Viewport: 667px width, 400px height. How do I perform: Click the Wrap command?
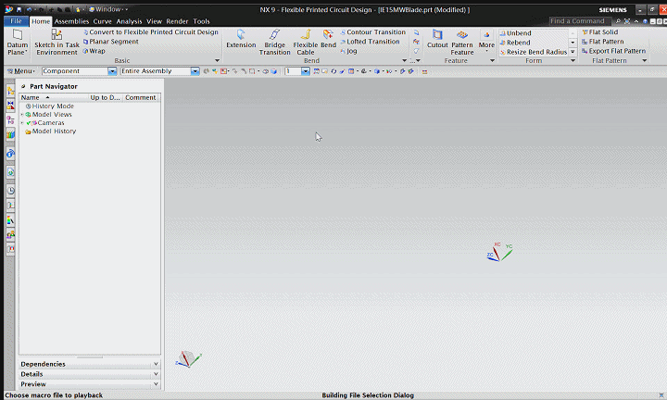pyautogui.click(x=94, y=51)
